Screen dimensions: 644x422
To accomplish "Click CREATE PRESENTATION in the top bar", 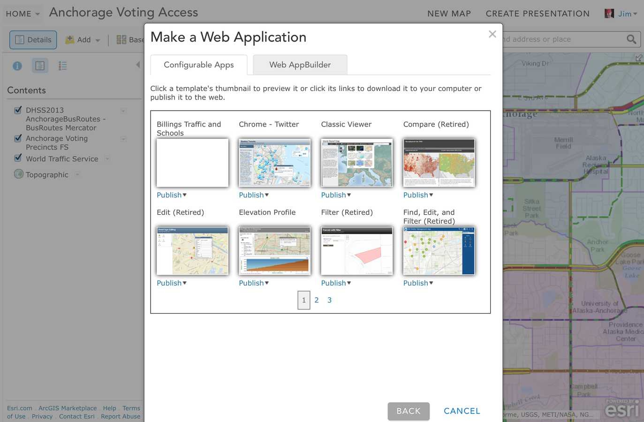I will click(538, 14).
